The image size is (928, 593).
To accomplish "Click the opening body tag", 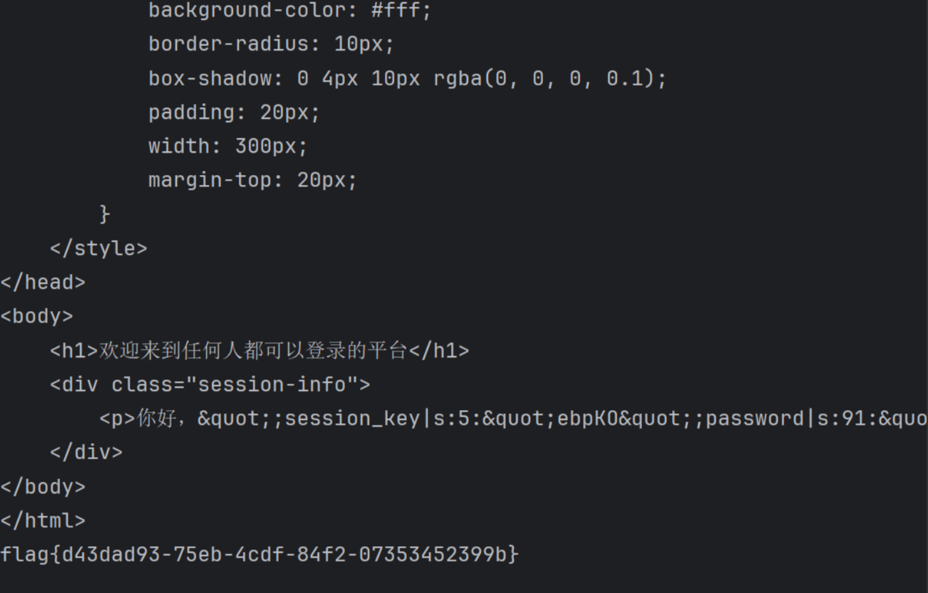I will pos(37,316).
